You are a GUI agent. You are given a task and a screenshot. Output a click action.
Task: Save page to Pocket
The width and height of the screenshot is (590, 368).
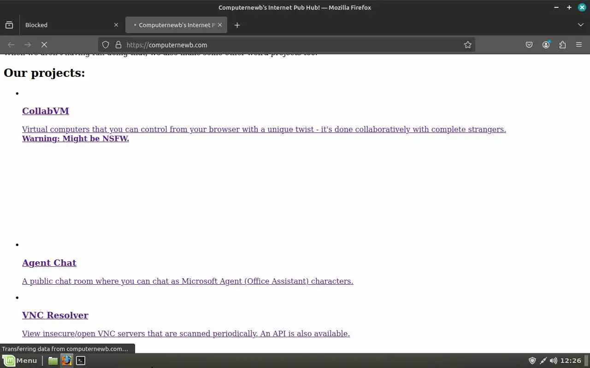click(x=529, y=45)
